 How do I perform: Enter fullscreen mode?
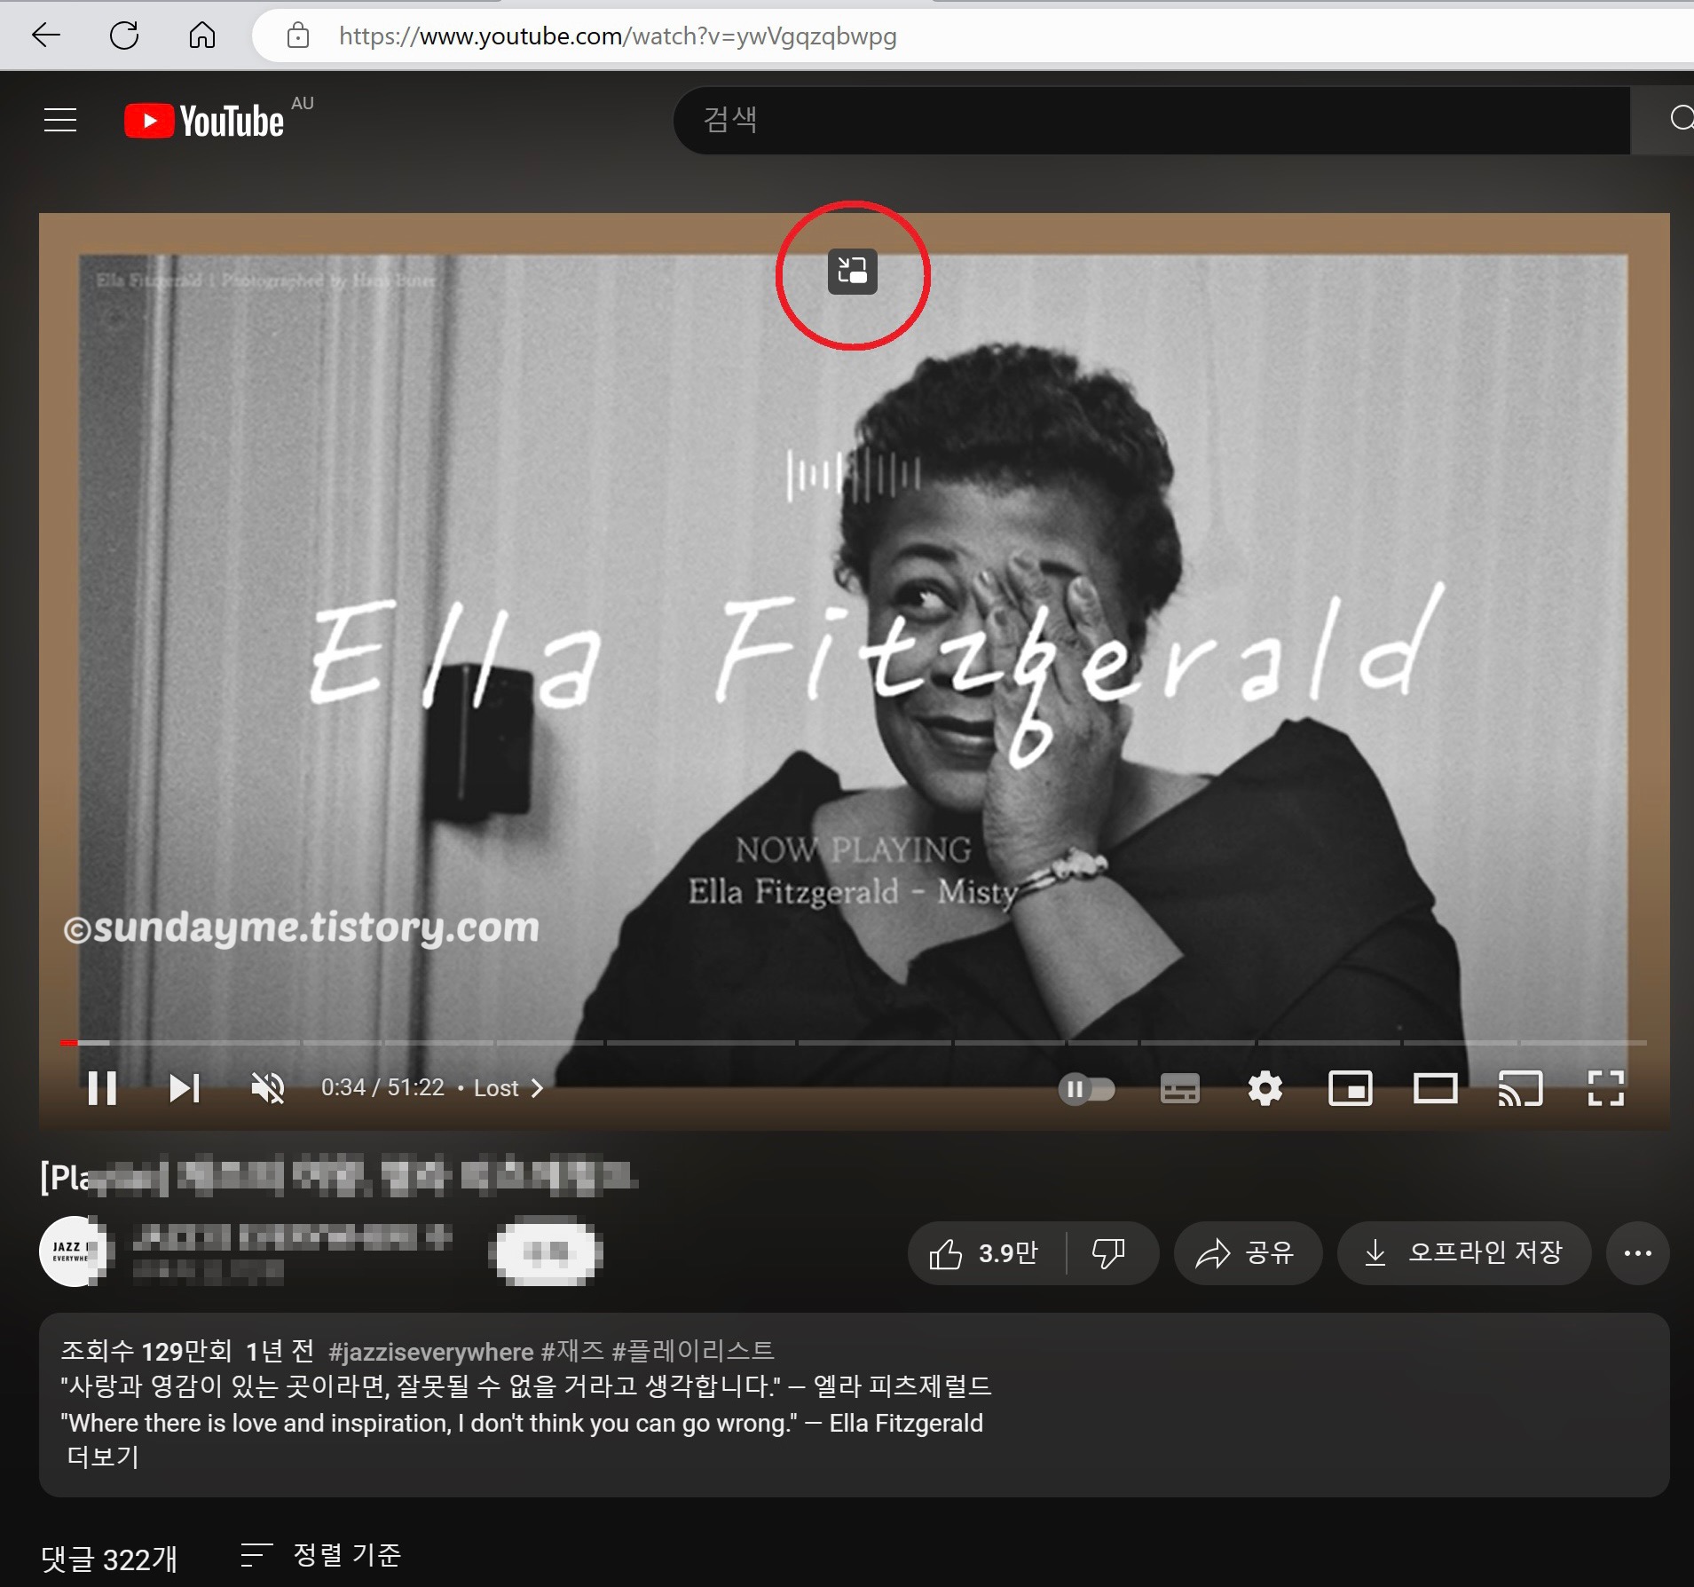(1605, 1088)
